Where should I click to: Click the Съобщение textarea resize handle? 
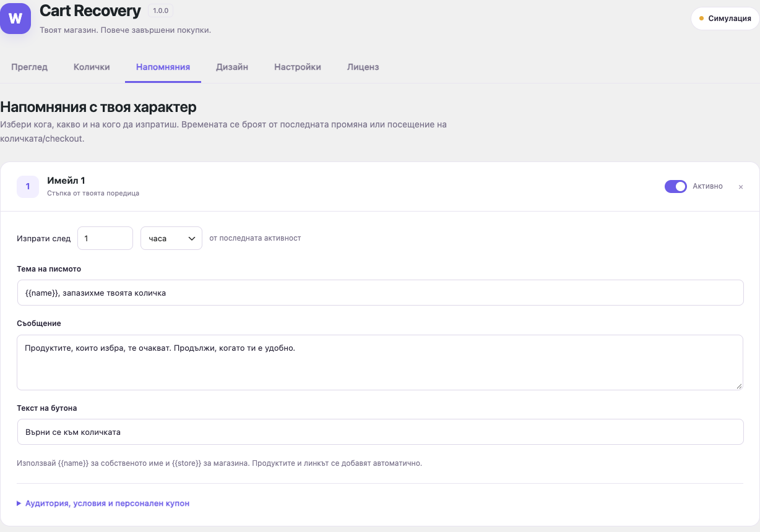click(739, 386)
